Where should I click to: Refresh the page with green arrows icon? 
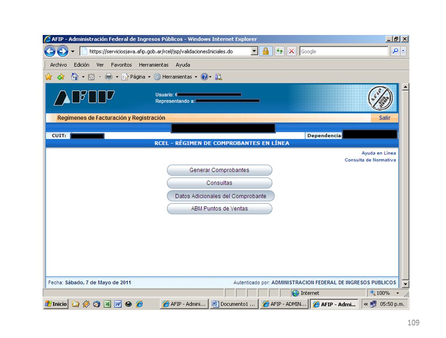pos(280,52)
